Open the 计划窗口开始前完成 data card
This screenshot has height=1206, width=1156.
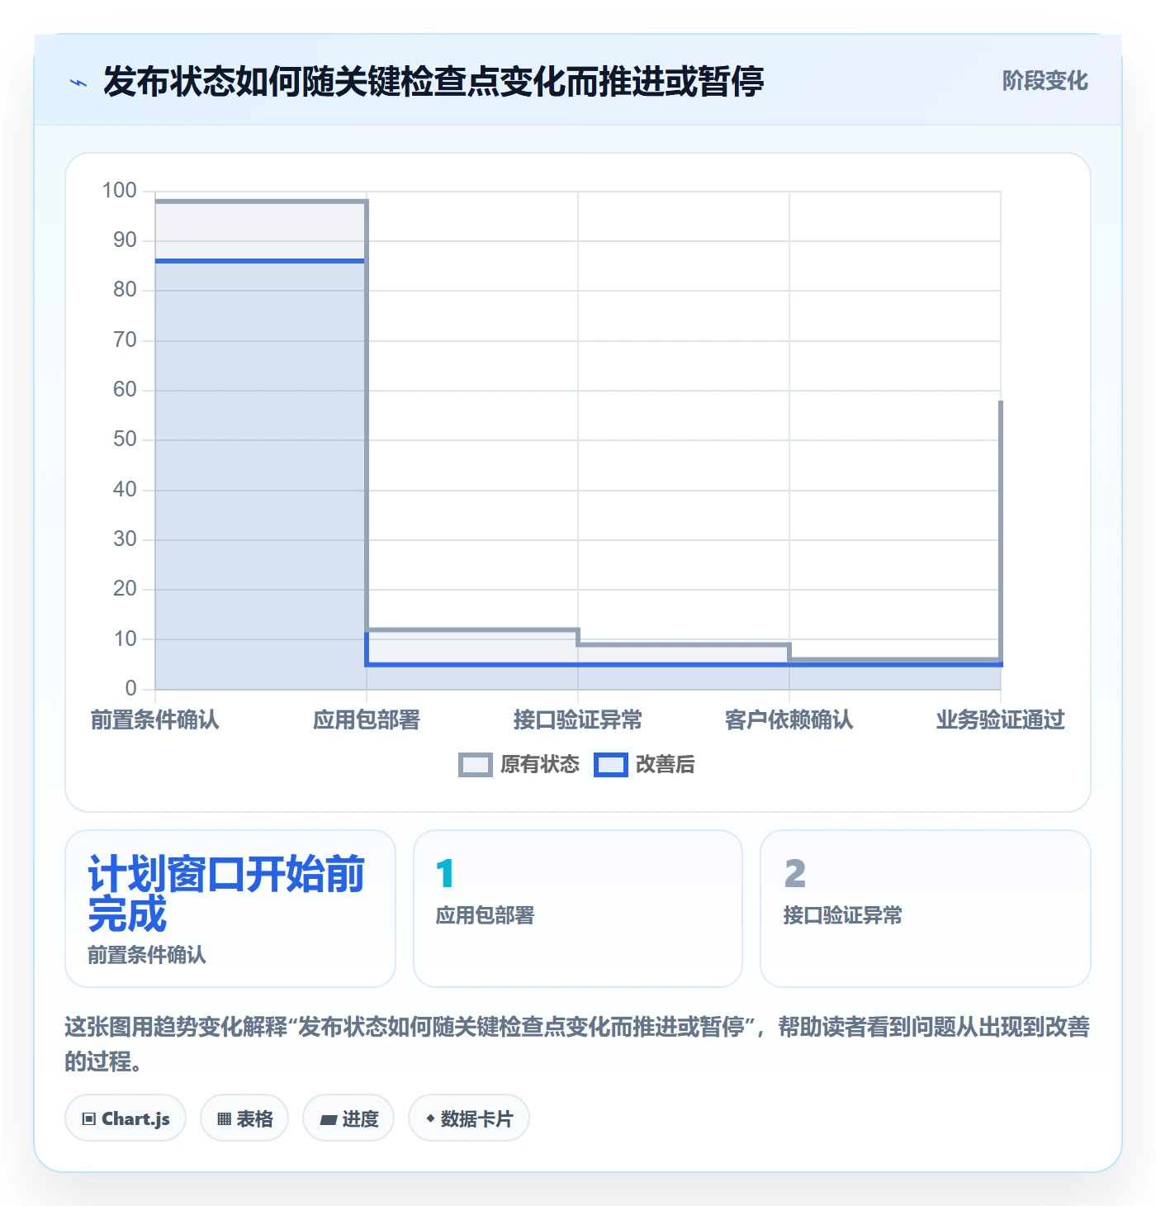tap(230, 909)
